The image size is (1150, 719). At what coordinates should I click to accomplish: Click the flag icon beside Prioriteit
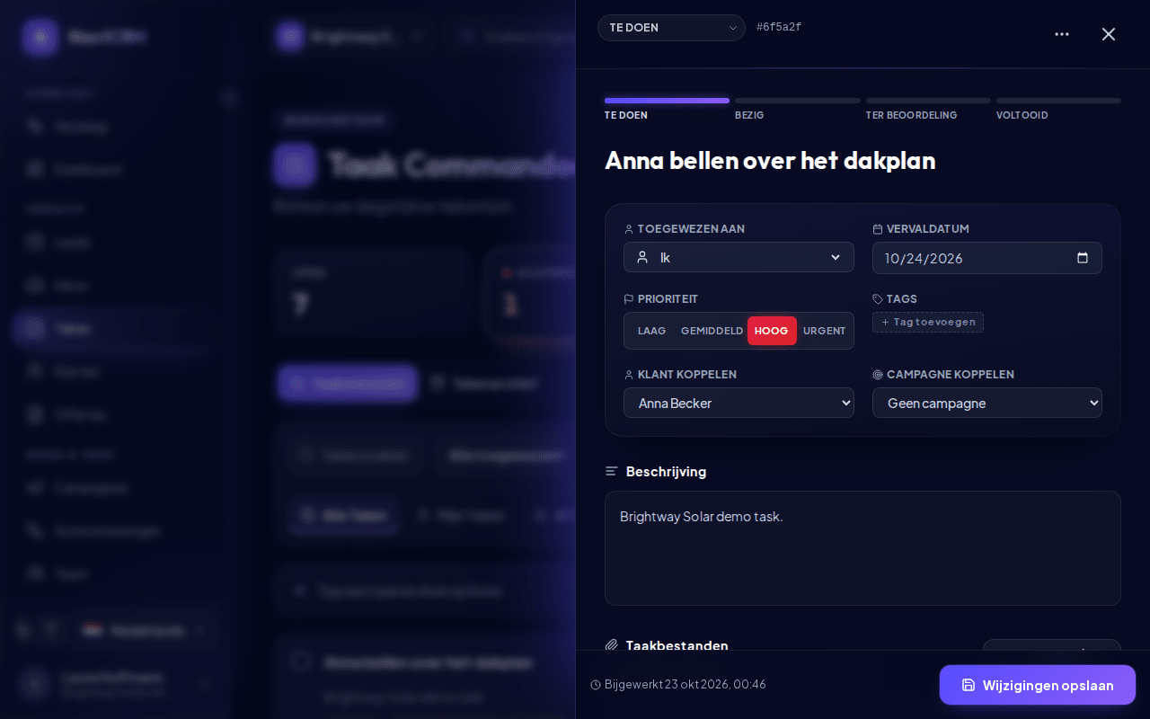tap(629, 299)
